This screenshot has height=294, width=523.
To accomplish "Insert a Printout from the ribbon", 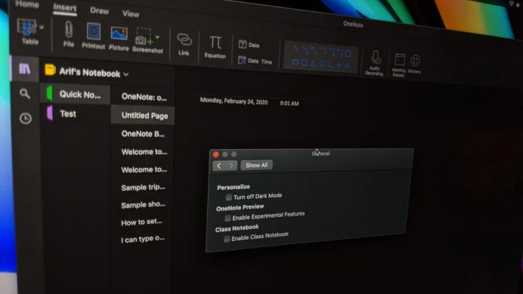I will (93, 33).
